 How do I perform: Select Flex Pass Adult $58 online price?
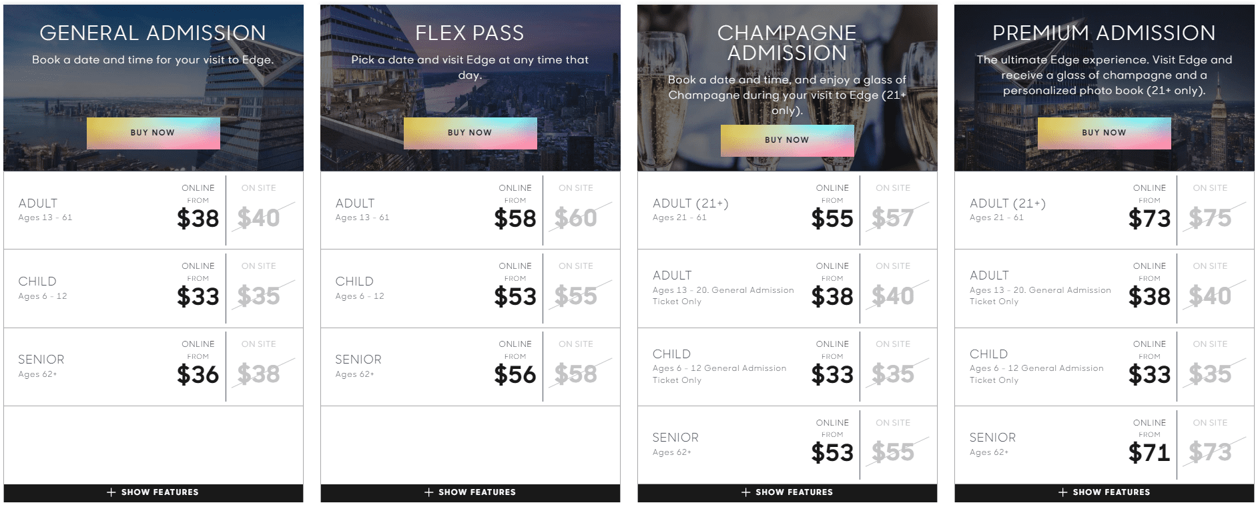click(x=515, y=218)
